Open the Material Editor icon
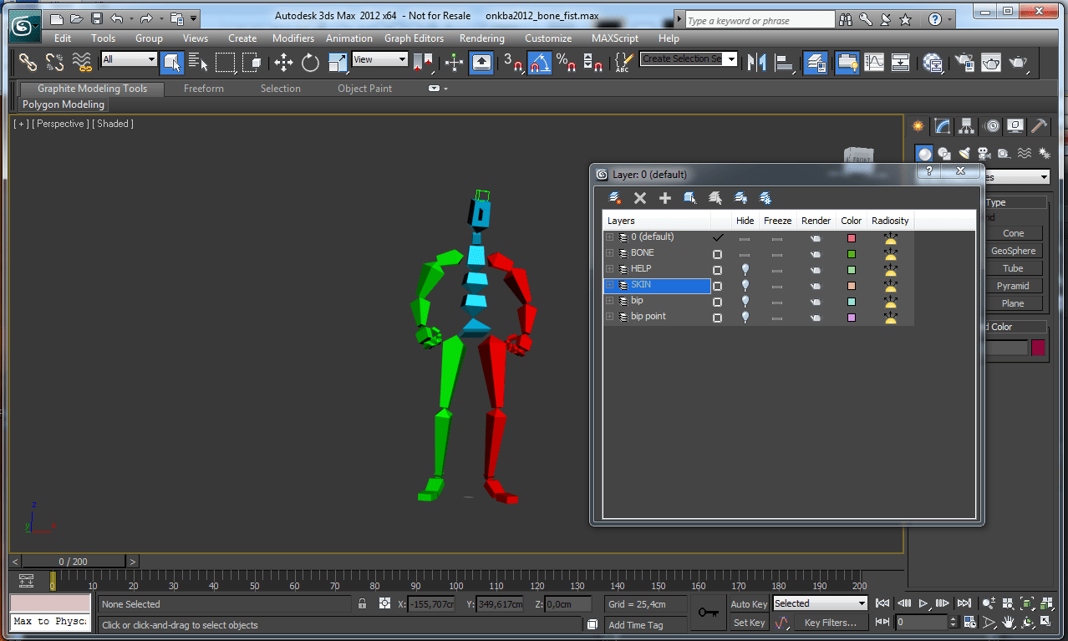The height and width of the screenshot is (641, 1068). [933, 63]
